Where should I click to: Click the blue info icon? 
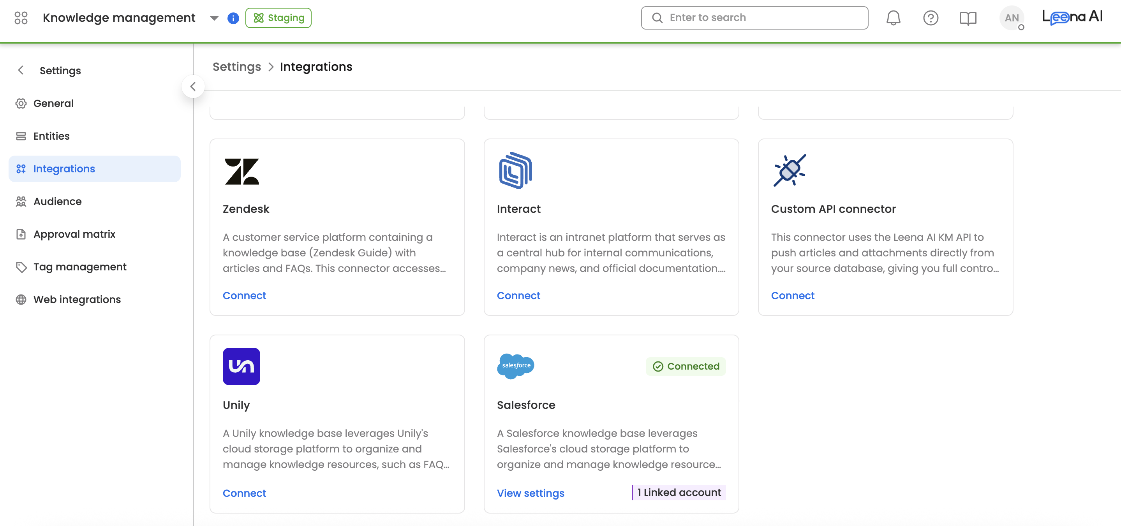[233, 18]
